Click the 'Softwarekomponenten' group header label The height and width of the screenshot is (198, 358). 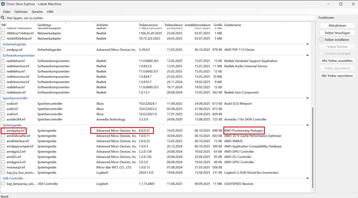pyautogui.click(x=18, y=56)
